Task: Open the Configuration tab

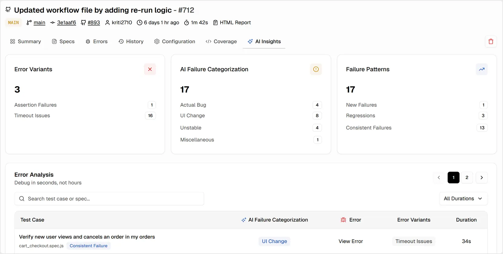Action: point(175,41)
